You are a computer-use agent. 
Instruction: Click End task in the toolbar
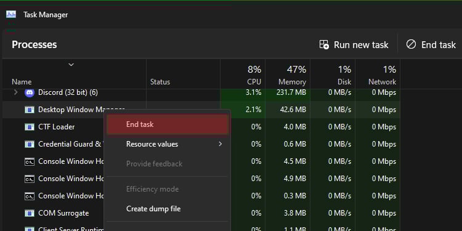(431, 45)
